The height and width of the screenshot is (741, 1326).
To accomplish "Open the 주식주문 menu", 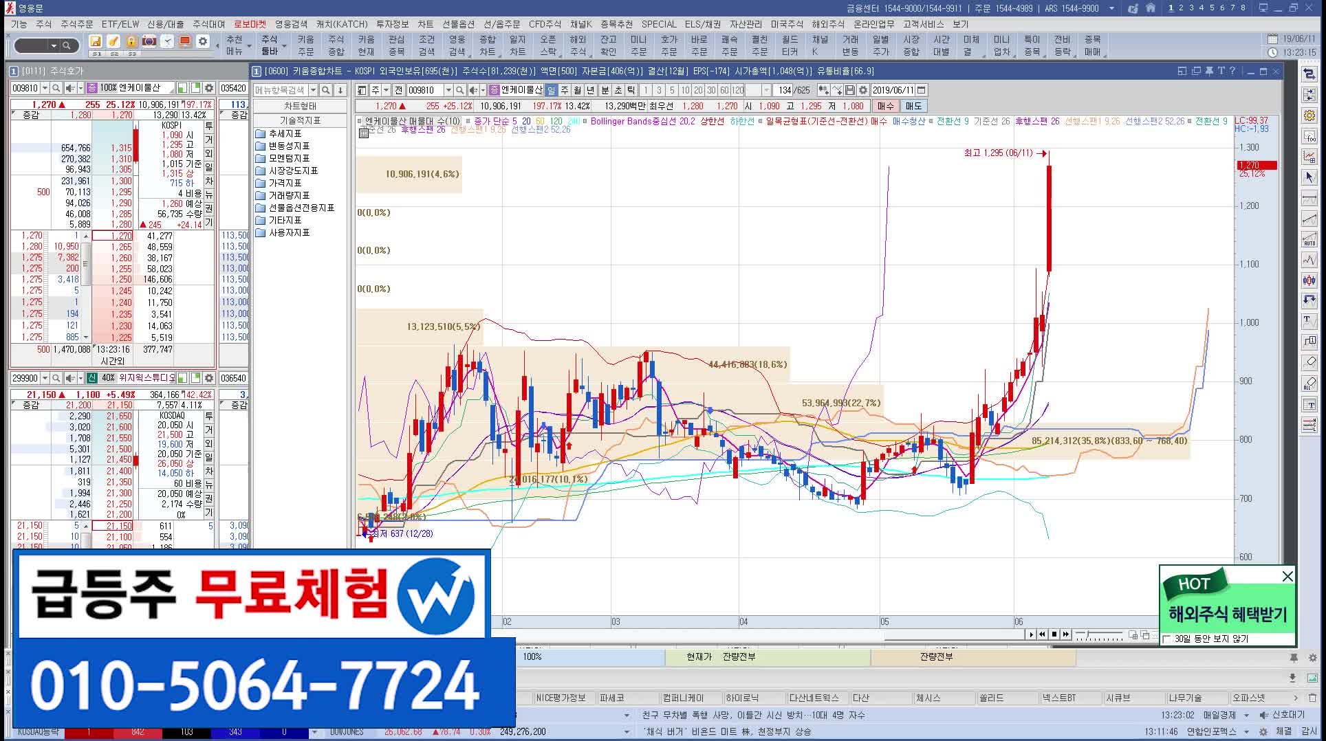I will (x=76, y=24).
